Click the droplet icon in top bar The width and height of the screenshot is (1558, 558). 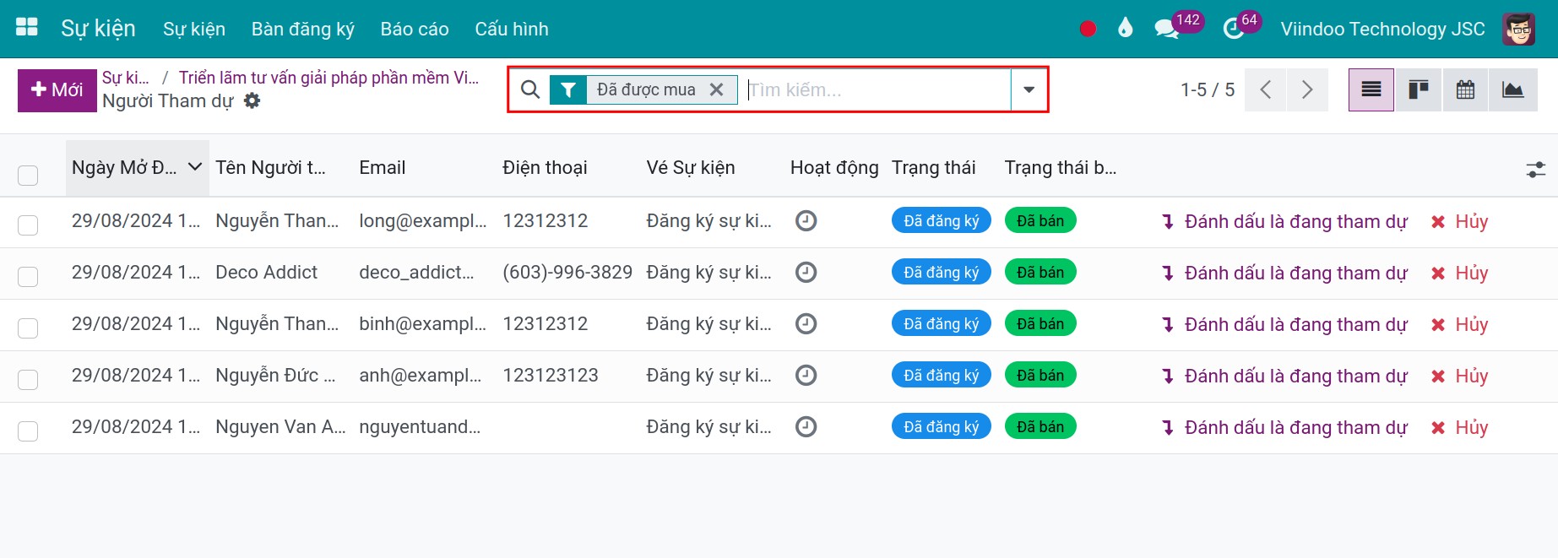[1125, 29]
